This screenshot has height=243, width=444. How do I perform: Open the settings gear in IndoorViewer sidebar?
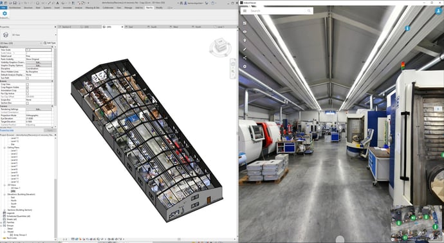point(245,66)
